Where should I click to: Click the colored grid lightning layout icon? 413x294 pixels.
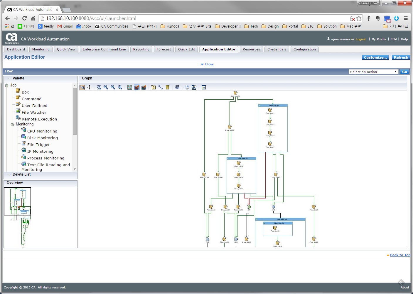pyautogui.click(x=144, y=87)
